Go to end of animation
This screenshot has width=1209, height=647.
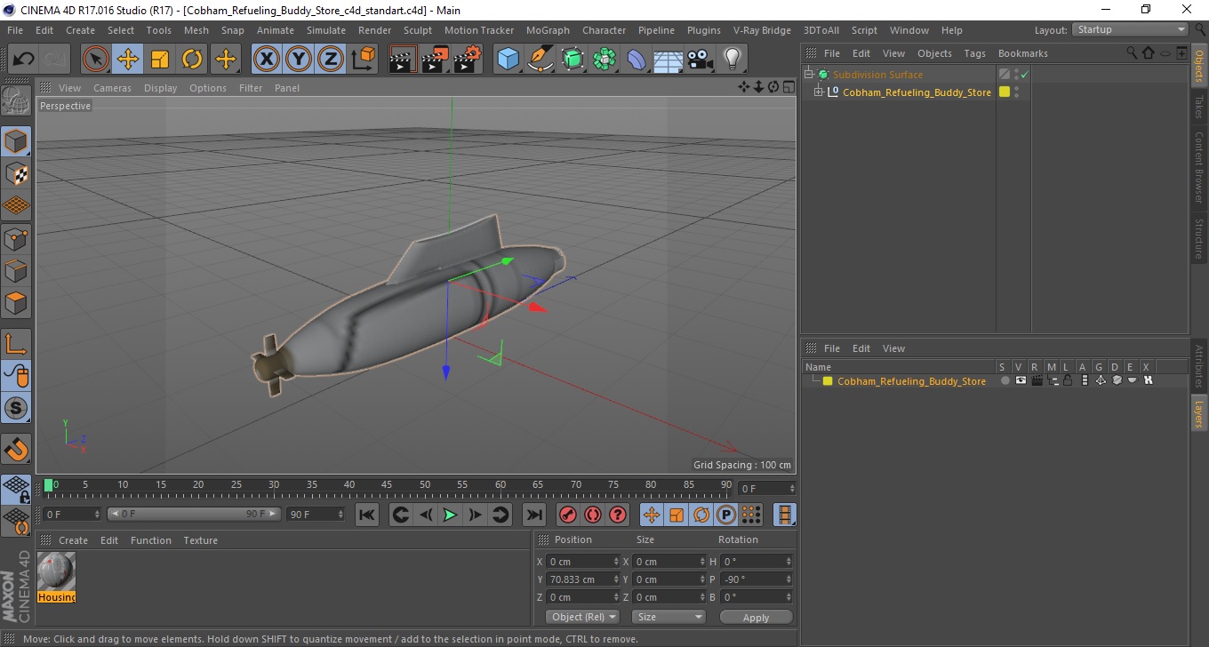click(533, 515)
